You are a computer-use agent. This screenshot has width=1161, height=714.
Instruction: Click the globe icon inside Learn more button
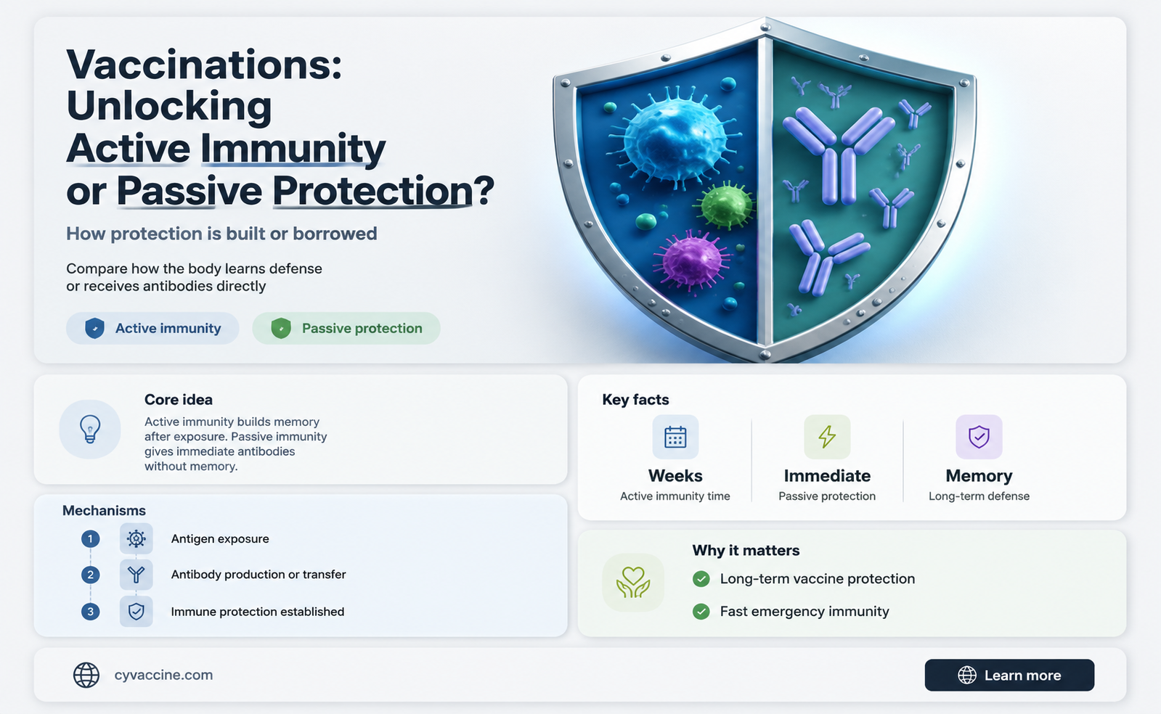(967, 675)
